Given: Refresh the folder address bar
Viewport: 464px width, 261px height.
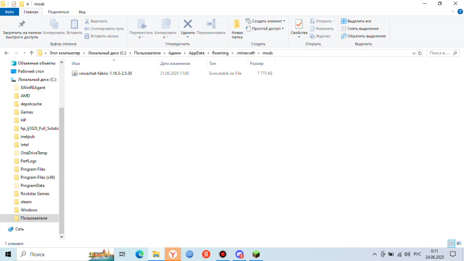Looking at the screenshot, I should click(x=419, y=53).
